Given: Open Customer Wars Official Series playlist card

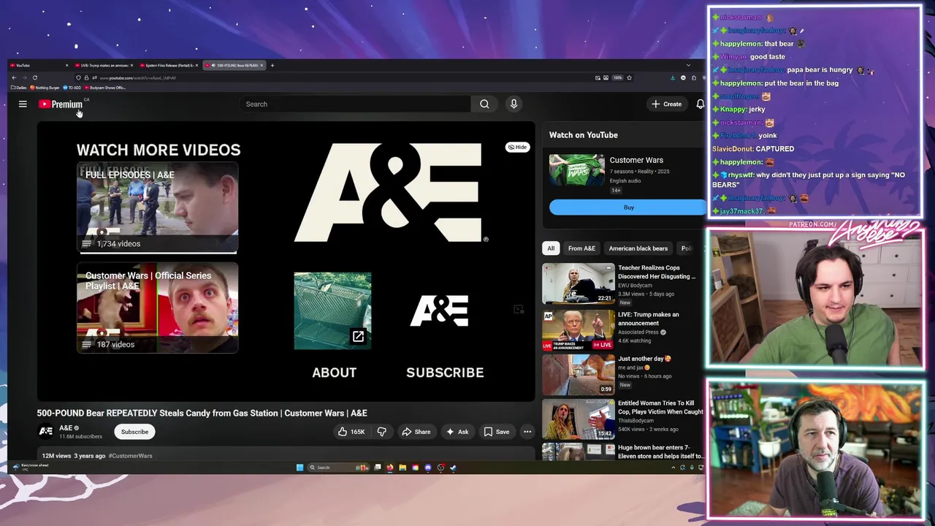Looking at the screenshot, I should 157,308.
